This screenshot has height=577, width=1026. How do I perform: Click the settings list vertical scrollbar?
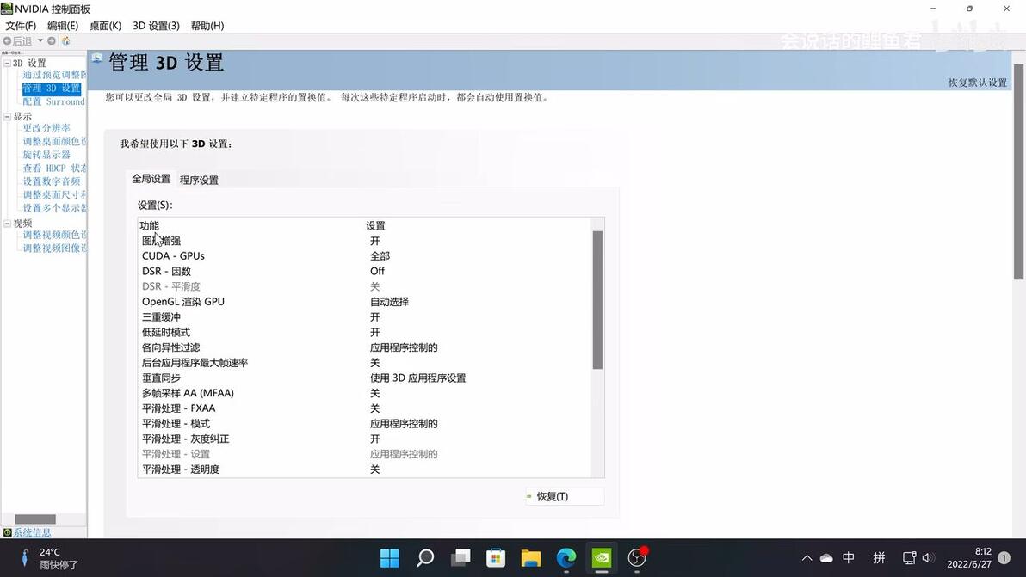pos(597,299)
